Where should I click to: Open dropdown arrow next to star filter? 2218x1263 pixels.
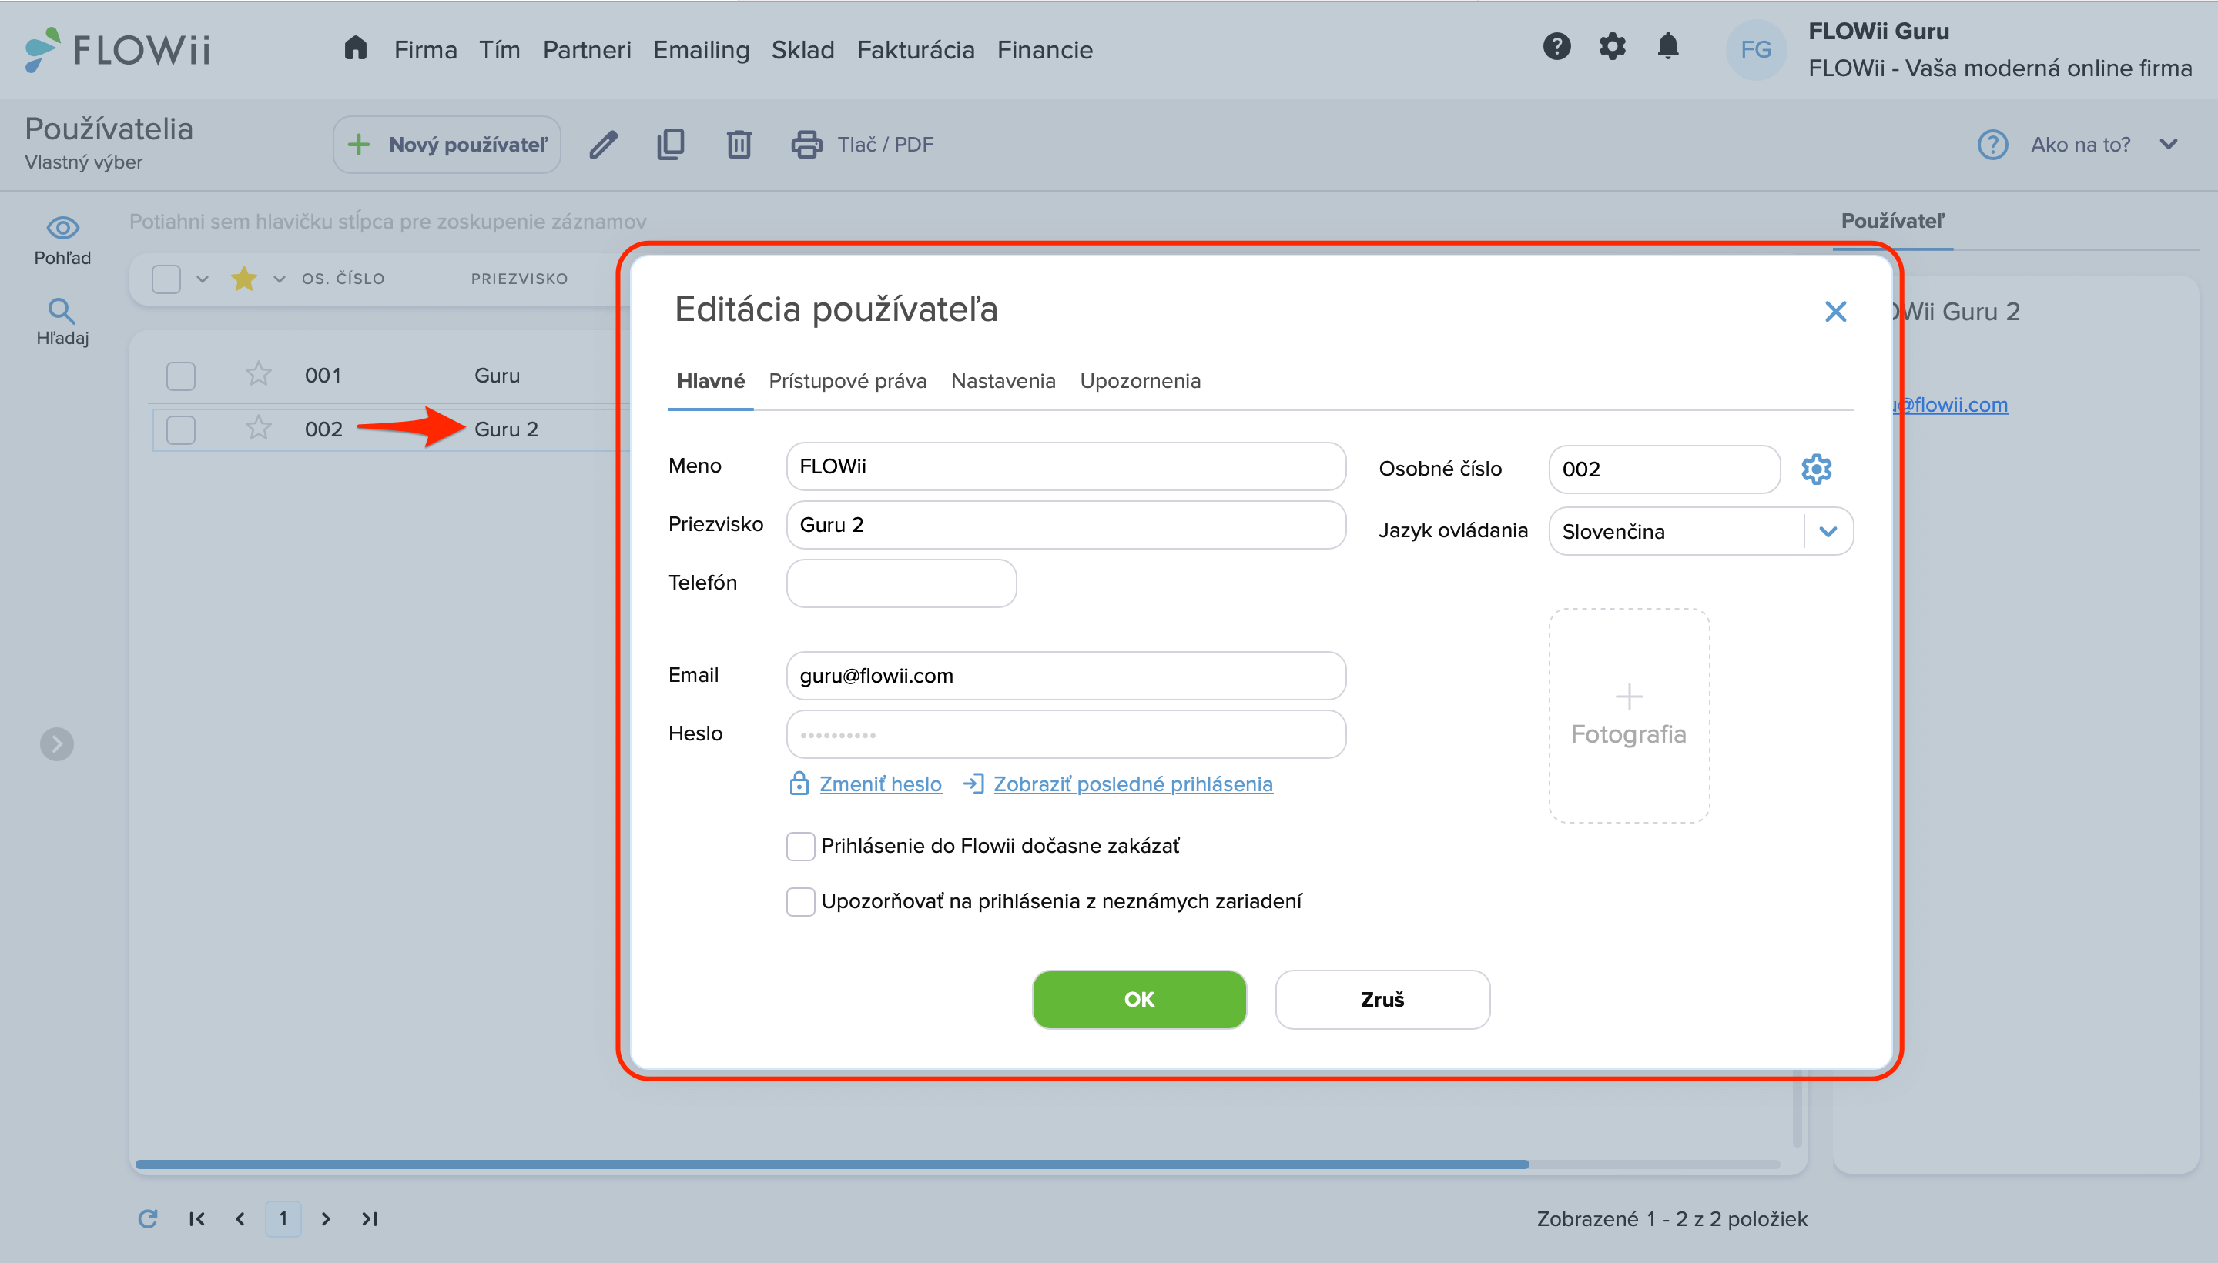click(280, 279)
